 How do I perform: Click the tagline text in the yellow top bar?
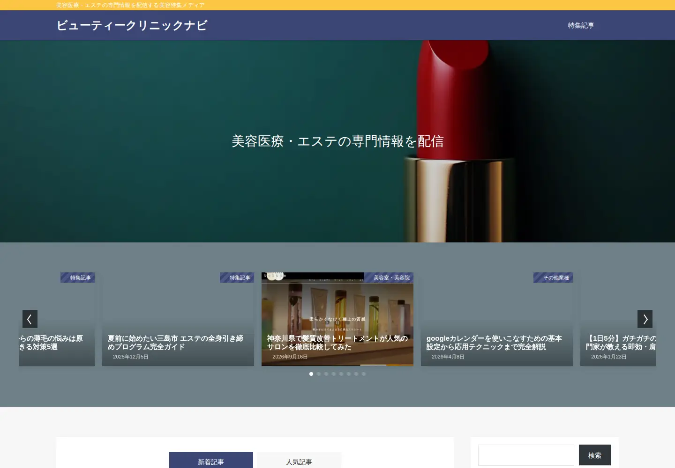point(130,5)
